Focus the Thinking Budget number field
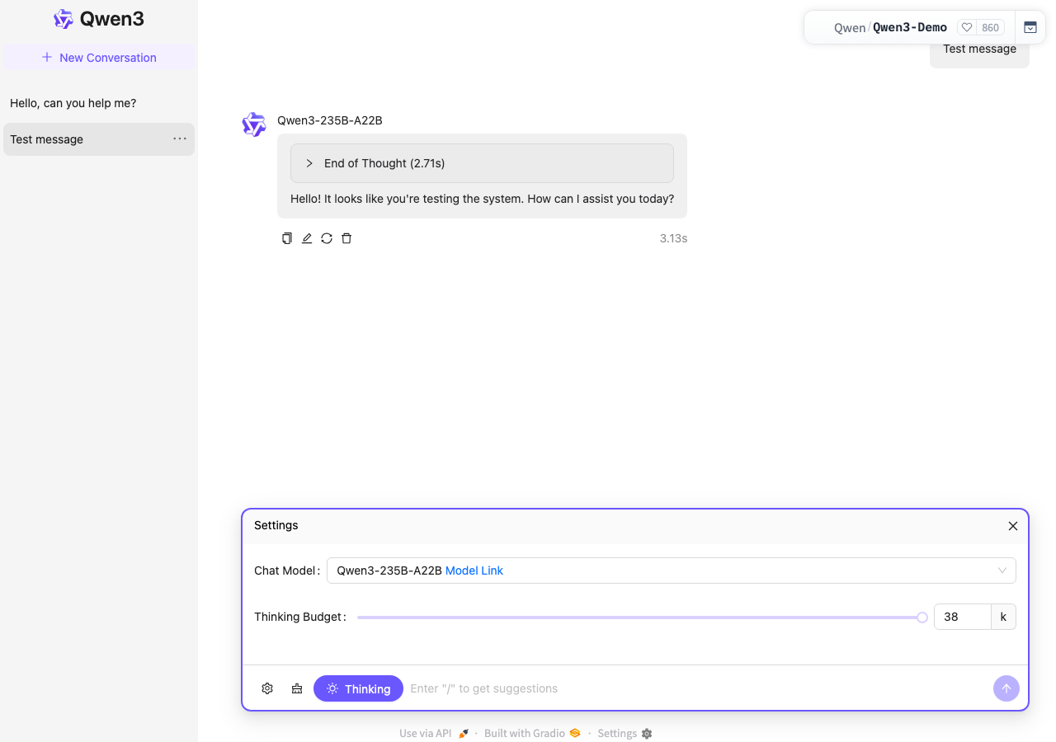Screen dimensions: 1056x742 (x=962, y=617)
